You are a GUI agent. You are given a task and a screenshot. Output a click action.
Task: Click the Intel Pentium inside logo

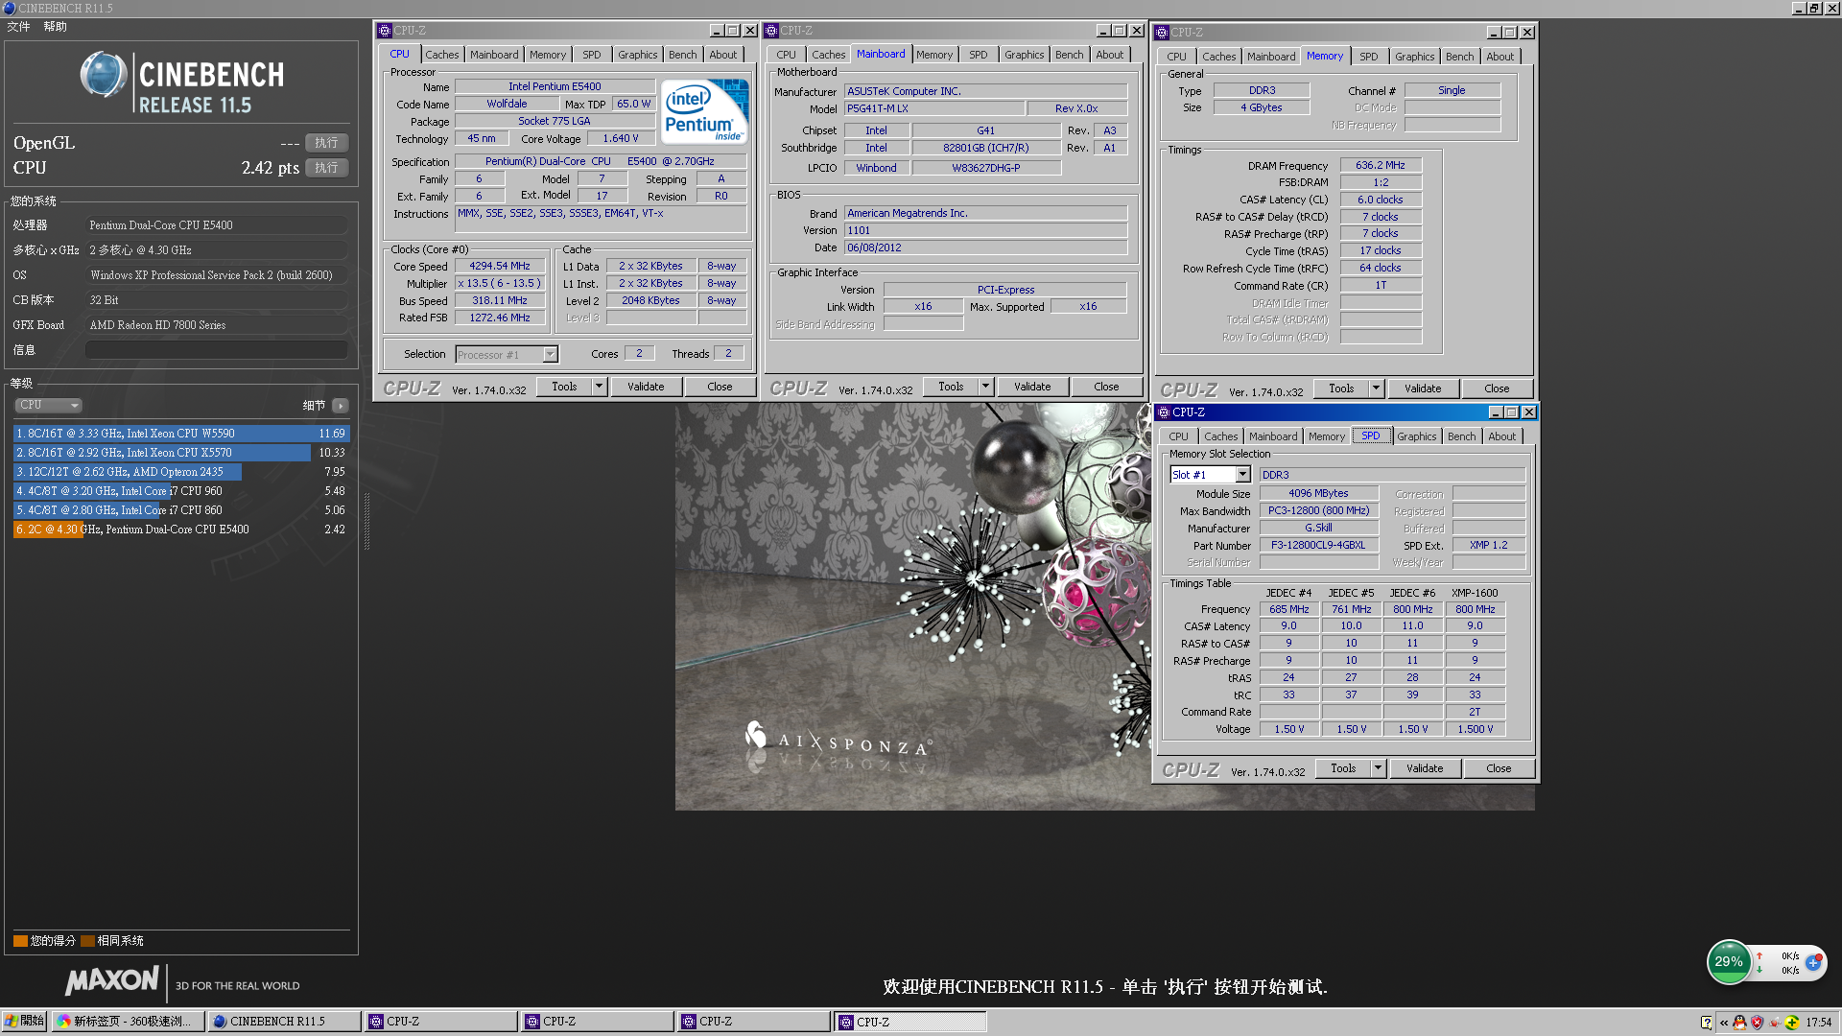pos(705,111)
